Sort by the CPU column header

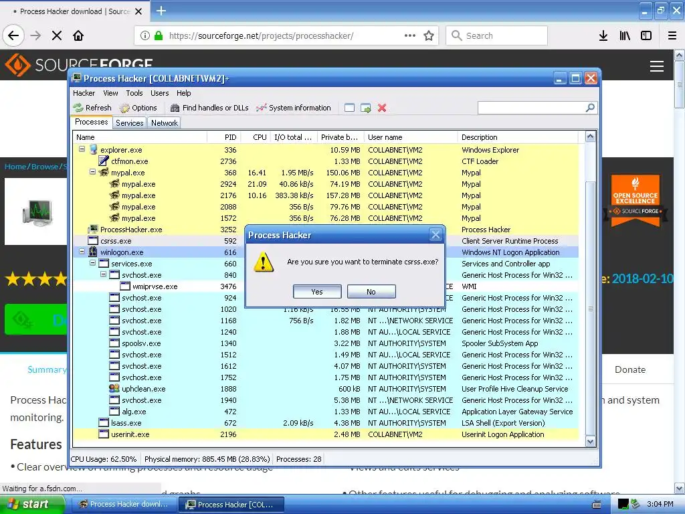click(256, 137)
